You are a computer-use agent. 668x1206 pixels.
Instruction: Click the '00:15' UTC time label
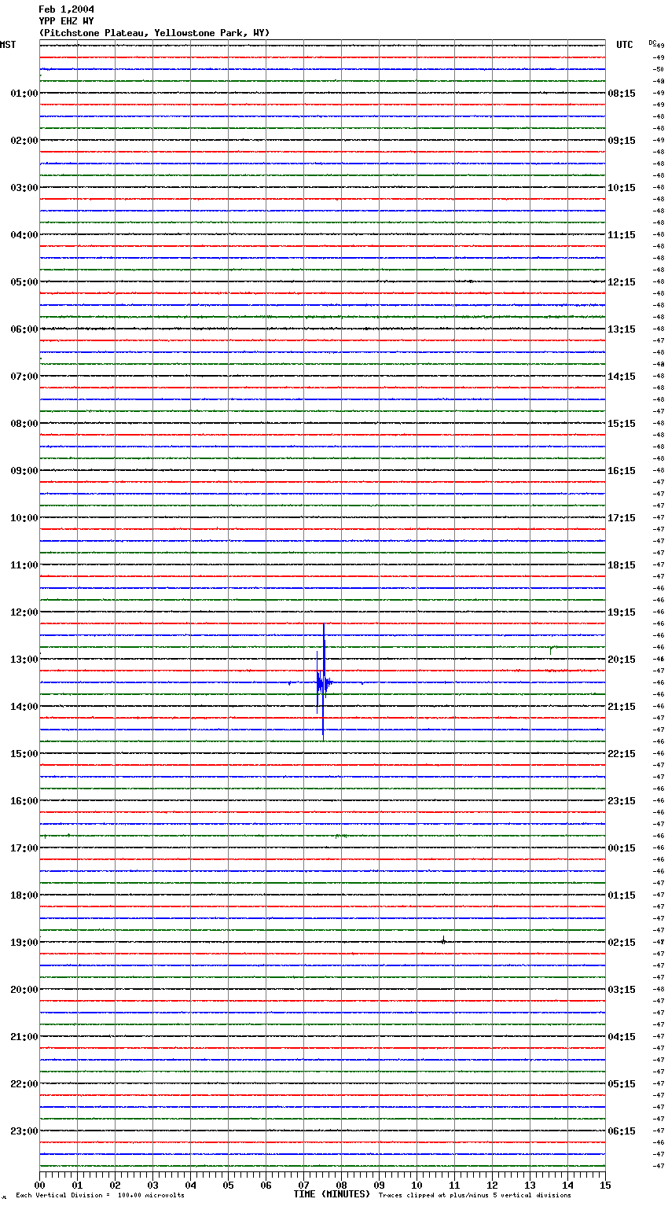pyautogui.click(x=622, y=848)
